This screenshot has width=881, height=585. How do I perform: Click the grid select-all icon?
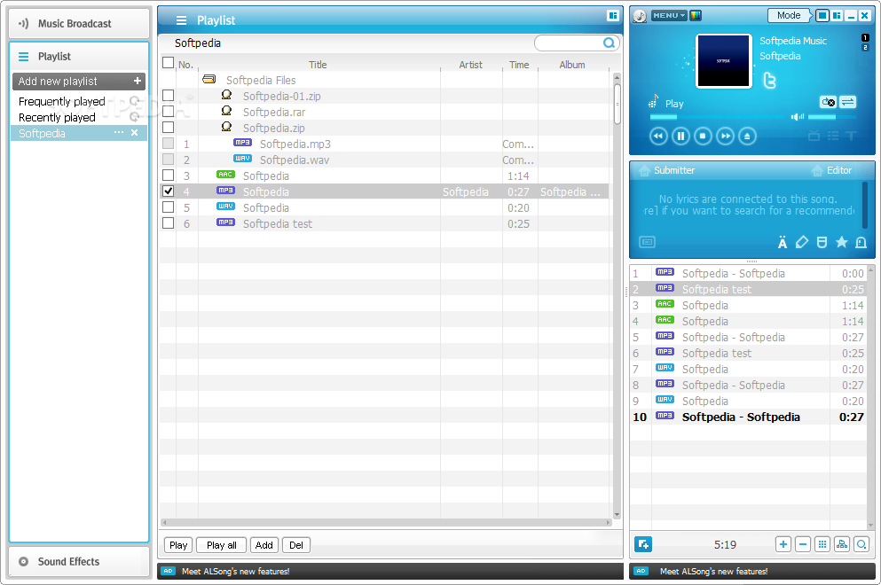tap(822, 544)
